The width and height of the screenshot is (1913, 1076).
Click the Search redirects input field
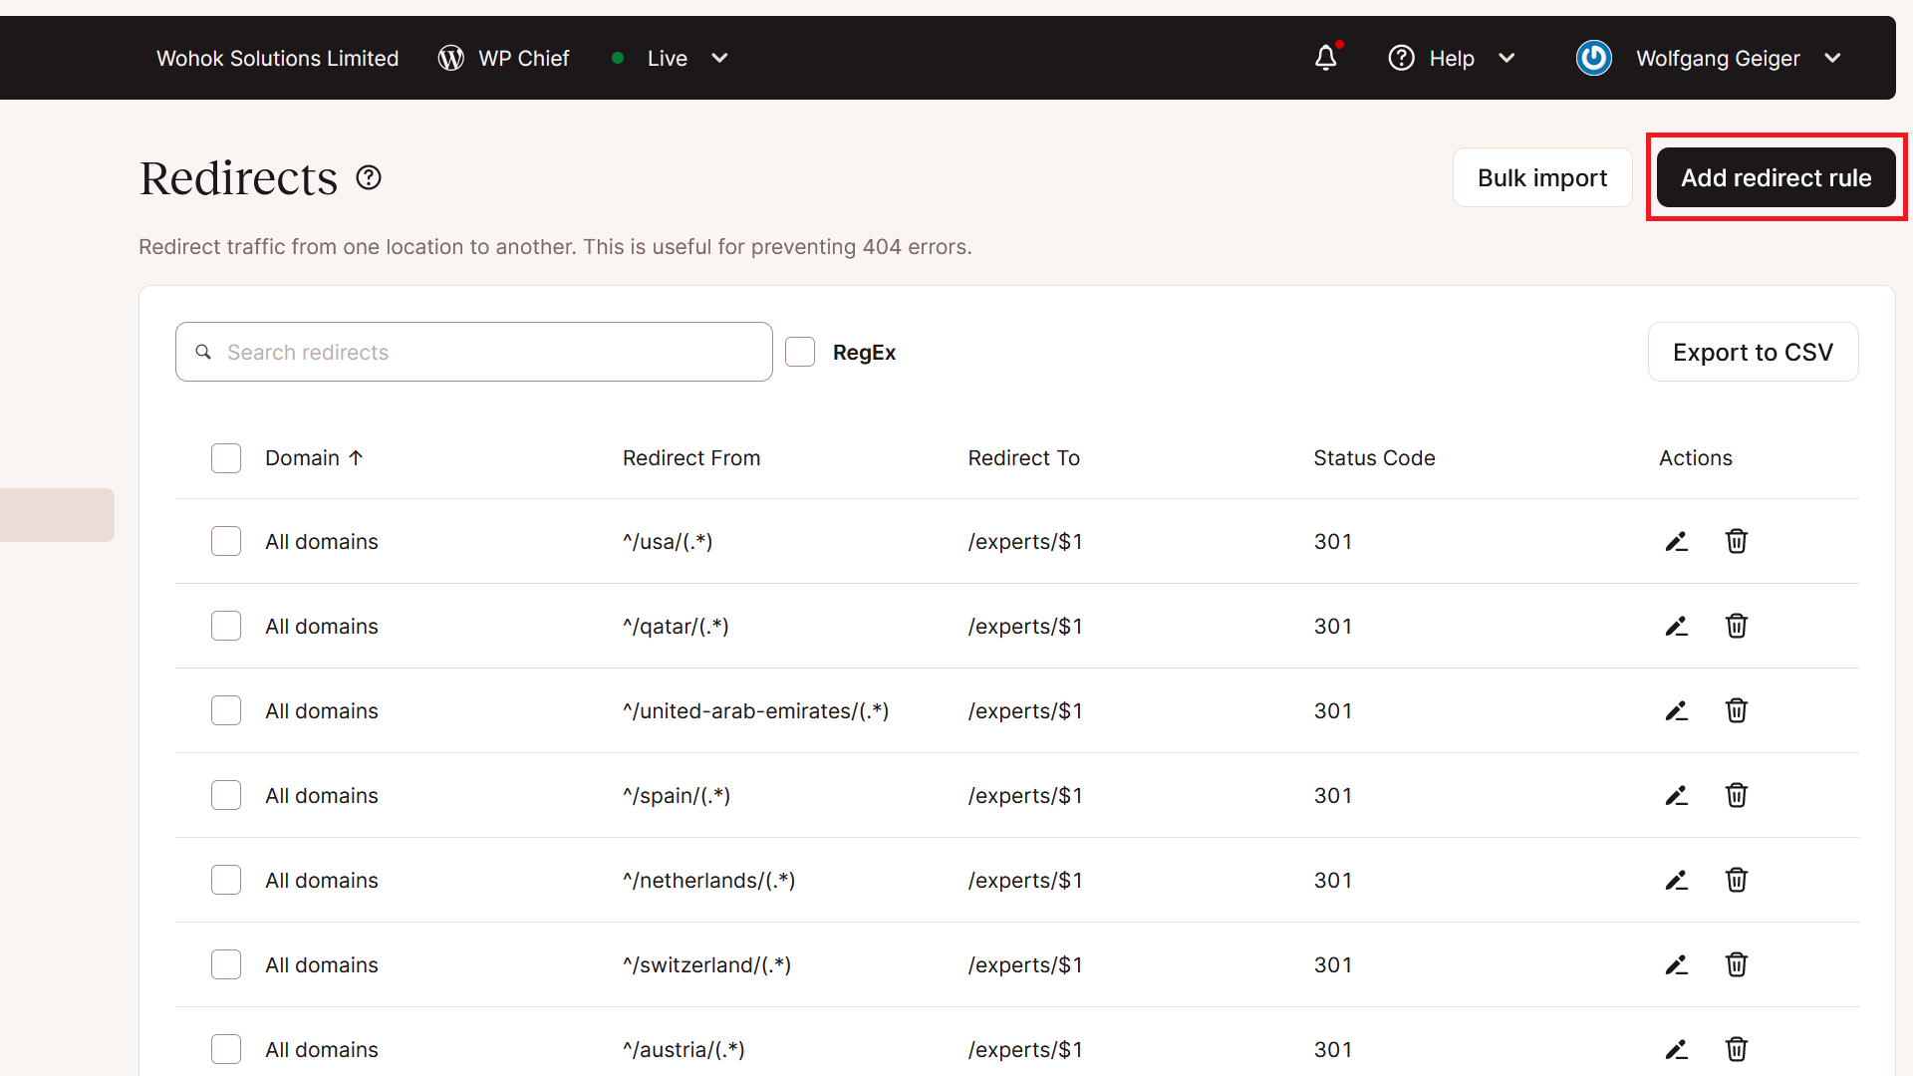click(473, 352)
